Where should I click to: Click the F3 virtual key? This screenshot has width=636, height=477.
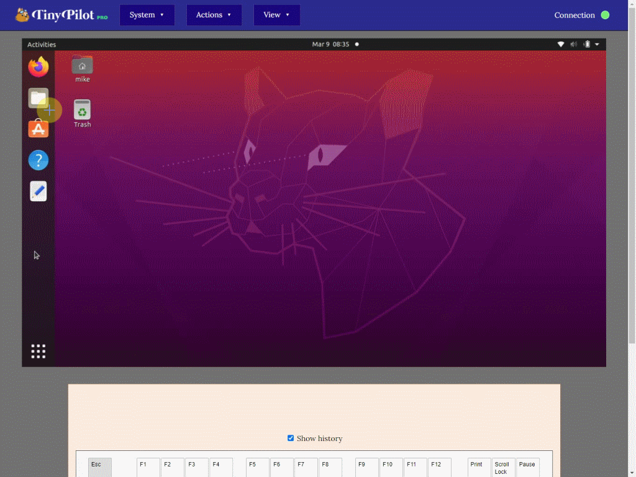click(197, 468)
